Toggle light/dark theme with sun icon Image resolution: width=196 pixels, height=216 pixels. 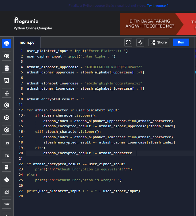point(141,43)
